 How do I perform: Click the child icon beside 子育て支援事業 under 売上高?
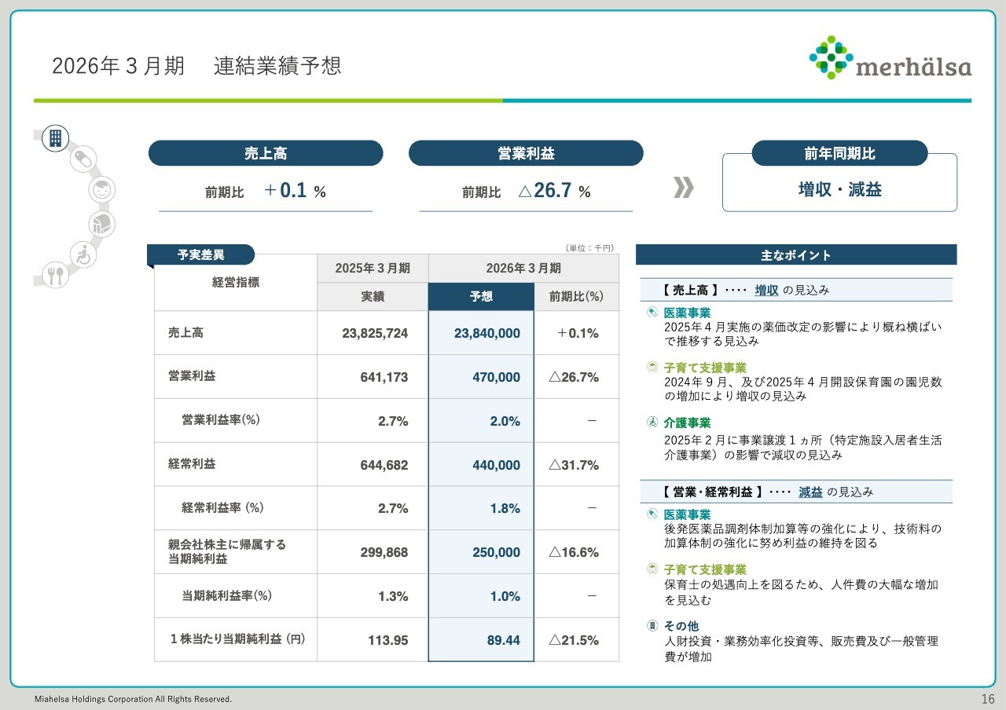652,368
